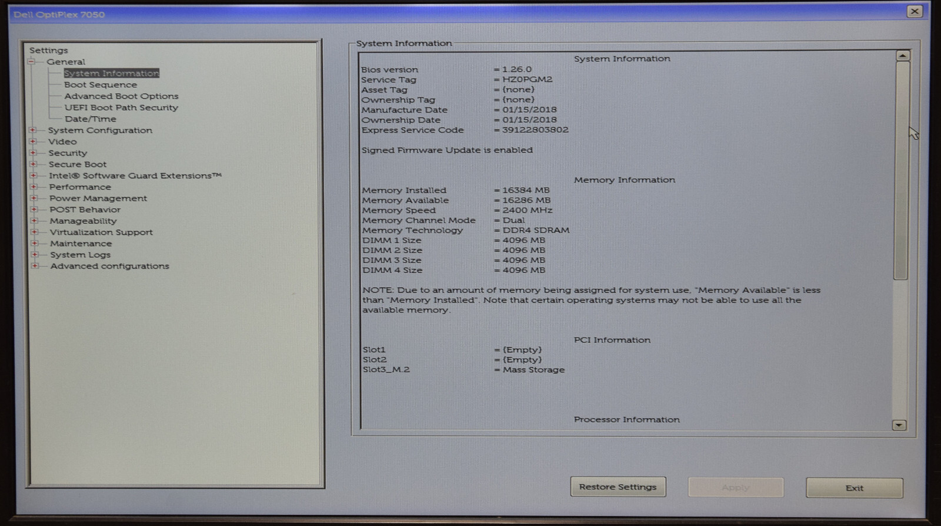
Task: Select the Security category label
Action: click(68, 153)
